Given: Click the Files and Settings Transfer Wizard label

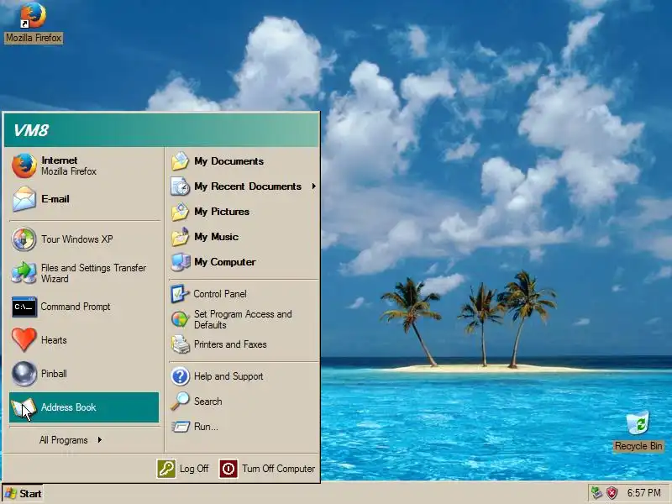Looking at the screenshot, I should click(93, 273).
